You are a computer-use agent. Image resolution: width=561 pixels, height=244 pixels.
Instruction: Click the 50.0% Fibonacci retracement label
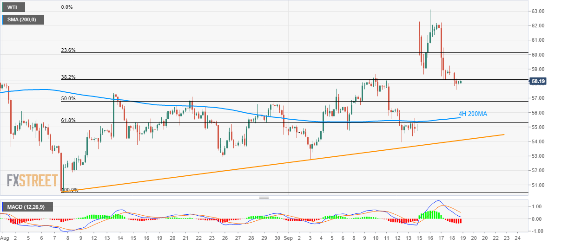pos(68,98)
